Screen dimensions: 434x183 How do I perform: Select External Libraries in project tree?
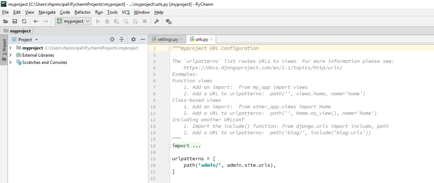point(38,55)
